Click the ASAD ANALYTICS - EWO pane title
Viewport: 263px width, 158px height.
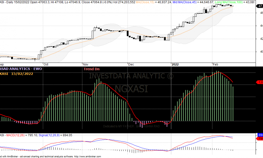(21, 69)
